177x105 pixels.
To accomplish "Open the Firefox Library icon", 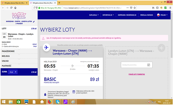I will (x=153, y=8).
